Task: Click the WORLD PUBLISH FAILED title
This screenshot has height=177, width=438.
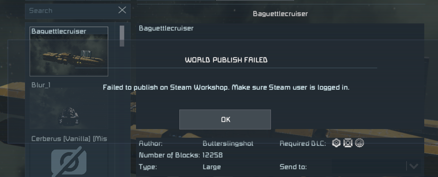Action: click(226, 60)
